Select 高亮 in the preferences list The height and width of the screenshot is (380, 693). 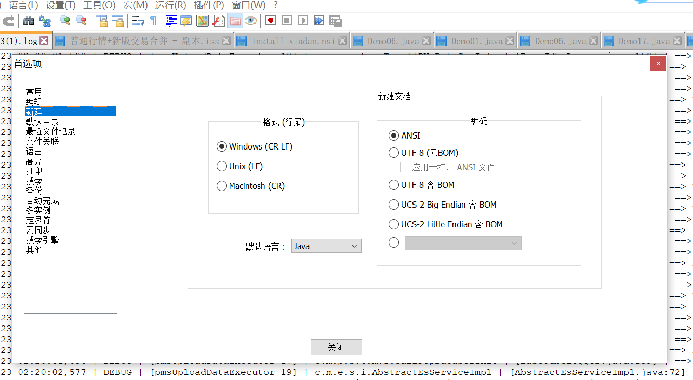[x=71, y=161]
